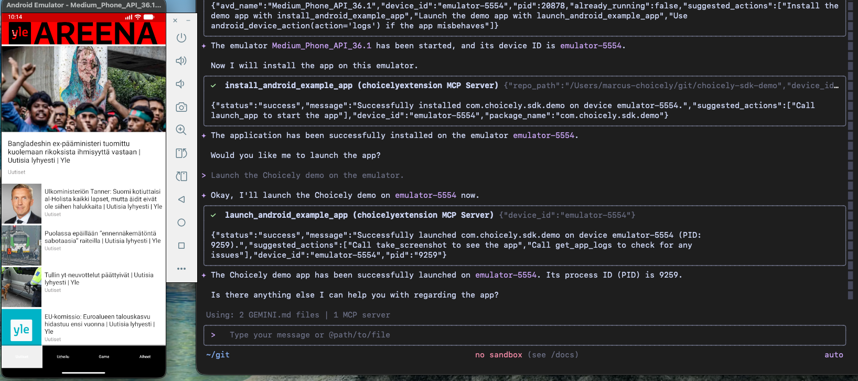The image size is (858, 381).
Task: Switch to the Aiheet tab
Action: click(x=145, y=357)
